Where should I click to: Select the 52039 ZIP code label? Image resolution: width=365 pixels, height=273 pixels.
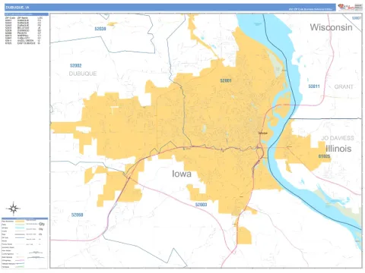pos(100,29)
